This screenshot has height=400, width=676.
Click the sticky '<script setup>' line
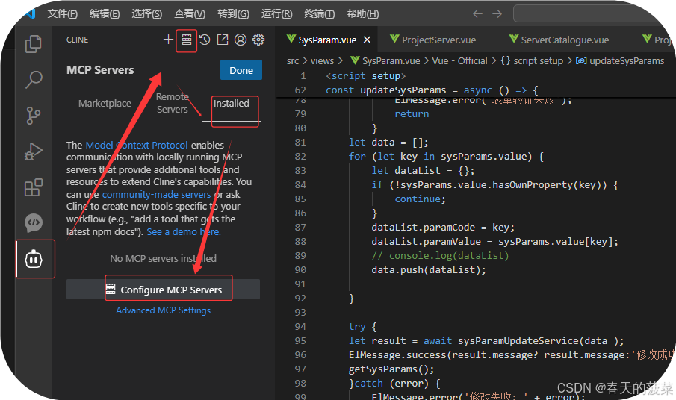pyautogui.click(x=365, y=76)
